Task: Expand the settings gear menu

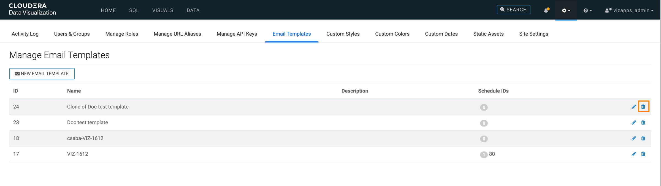Action: [566, 10]
